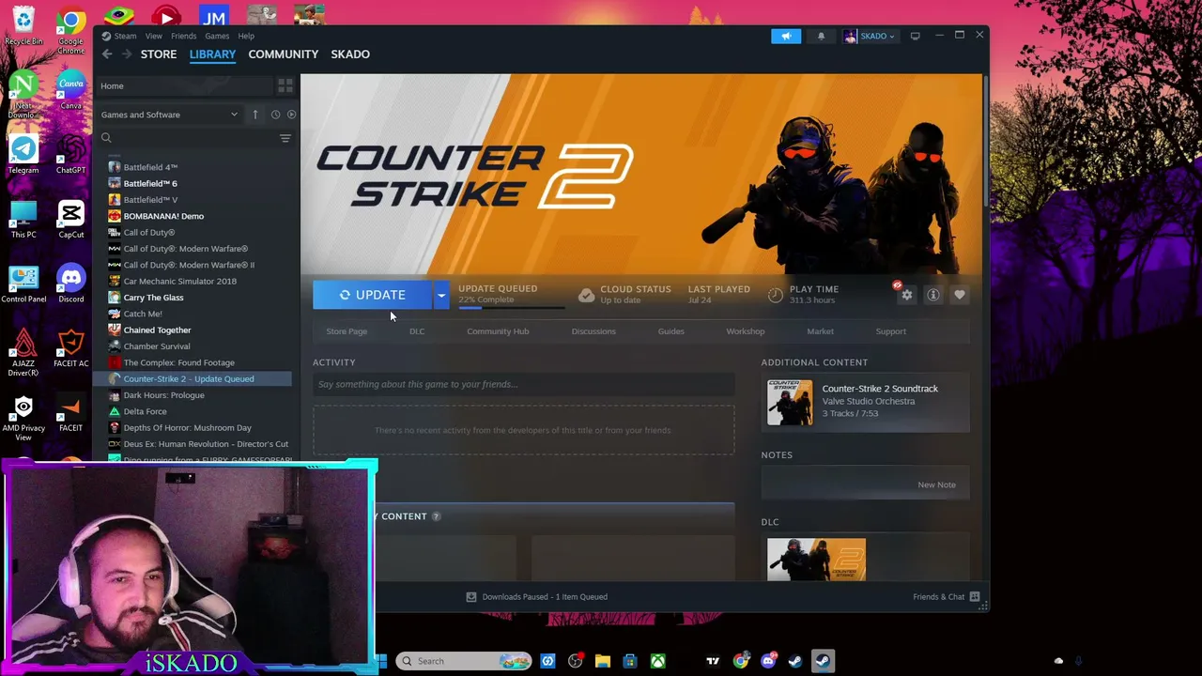Switch Steam to Big Picture mode icon

pyautogui.click(x=915, y=36)
